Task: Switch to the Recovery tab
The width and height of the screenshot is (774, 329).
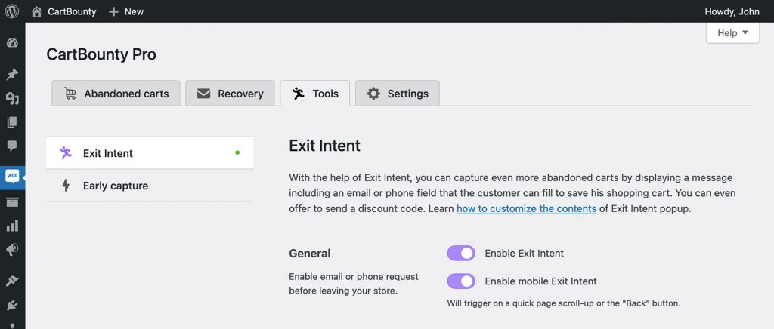Action: (230, 94)
